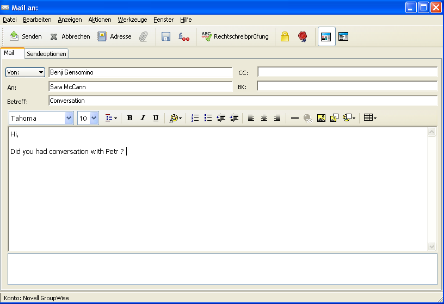Click the background image icon
The height and width of the screenshot is (304, 444).
[x=334, y=118]
